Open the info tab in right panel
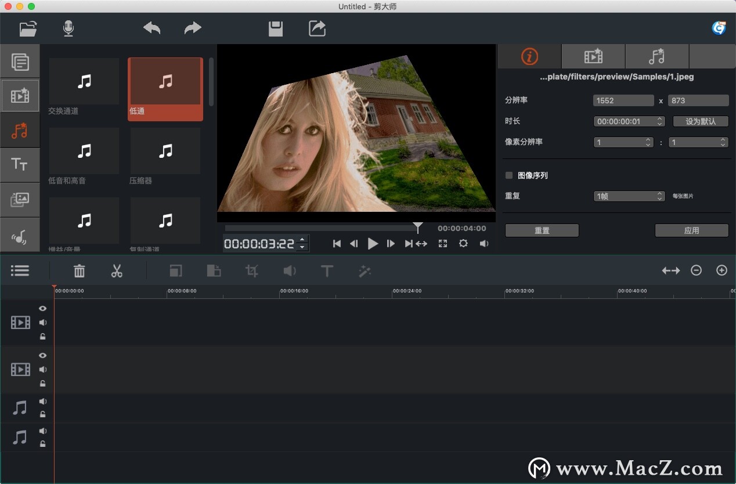 tap(529, 56)
